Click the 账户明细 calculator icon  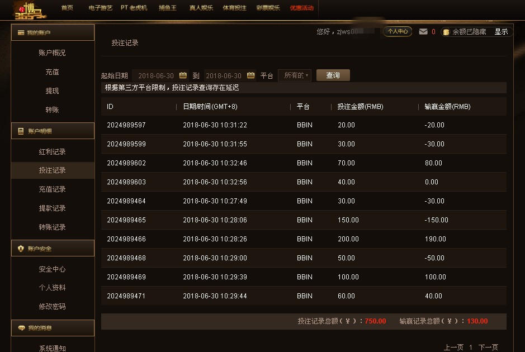pyautogui.click(x=21, y=131)
